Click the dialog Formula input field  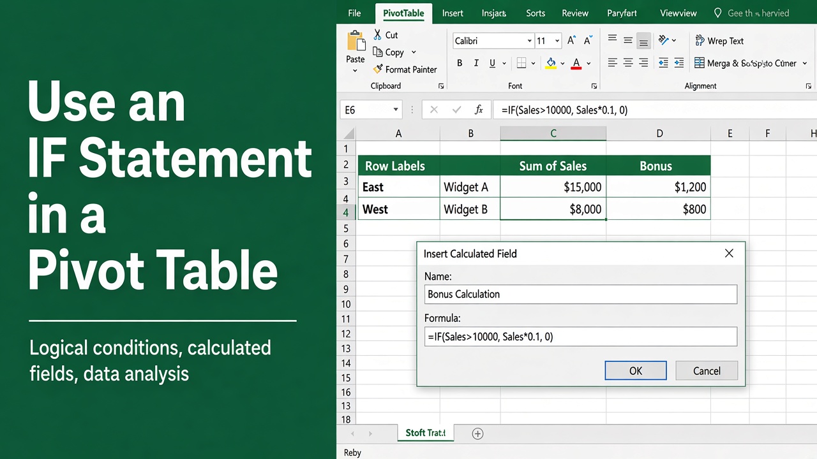pyautogui.click(x=581, y=337)
